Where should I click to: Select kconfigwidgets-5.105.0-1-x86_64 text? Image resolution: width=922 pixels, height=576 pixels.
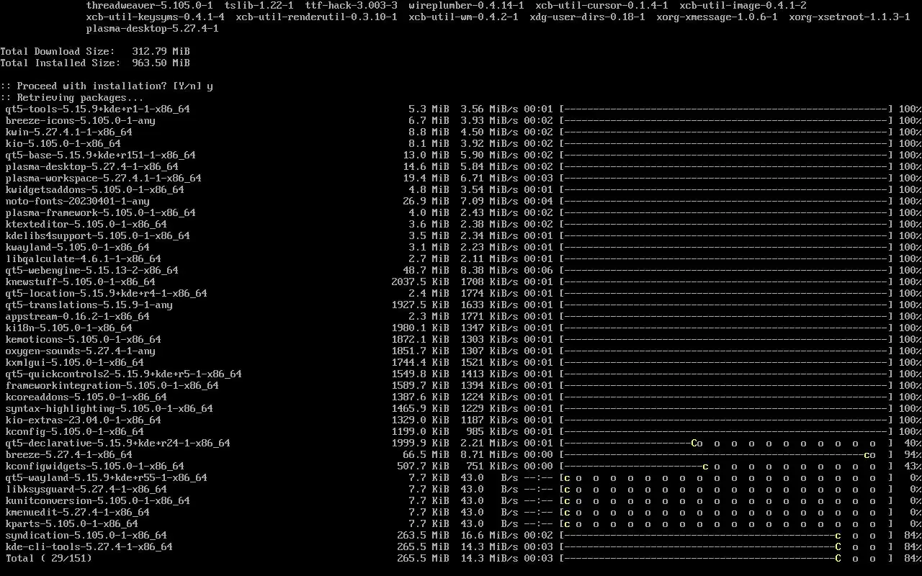[95, 466]
